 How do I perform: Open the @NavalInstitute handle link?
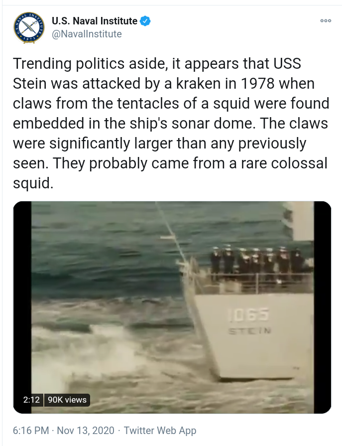point(87,34)
